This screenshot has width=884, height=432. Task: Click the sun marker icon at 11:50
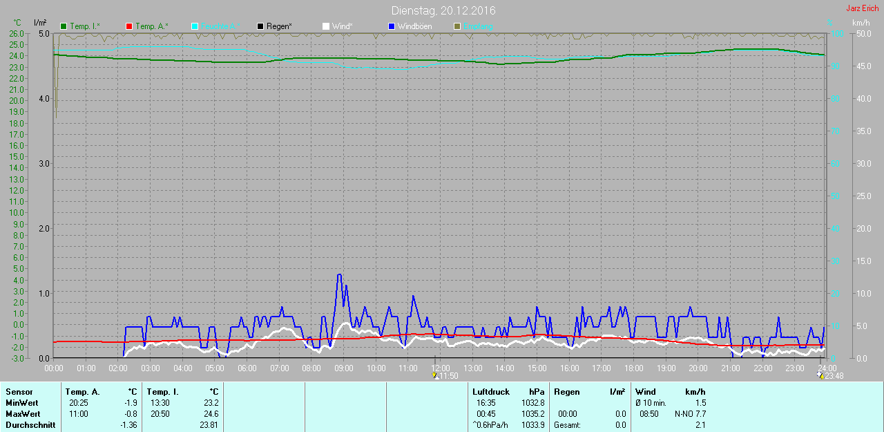coord(434,375)
